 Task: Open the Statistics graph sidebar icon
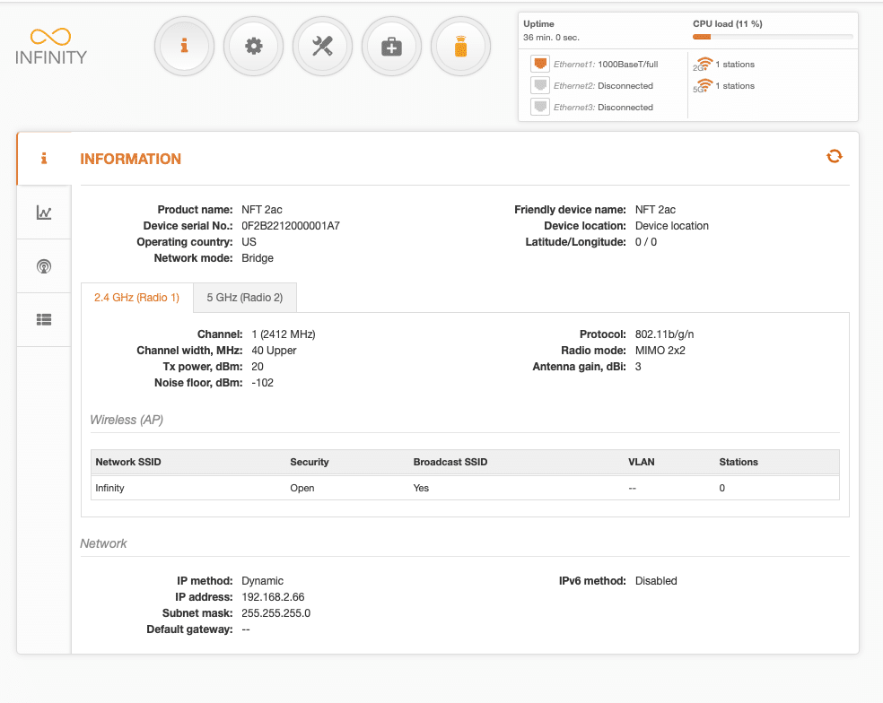tap(44, 213)
